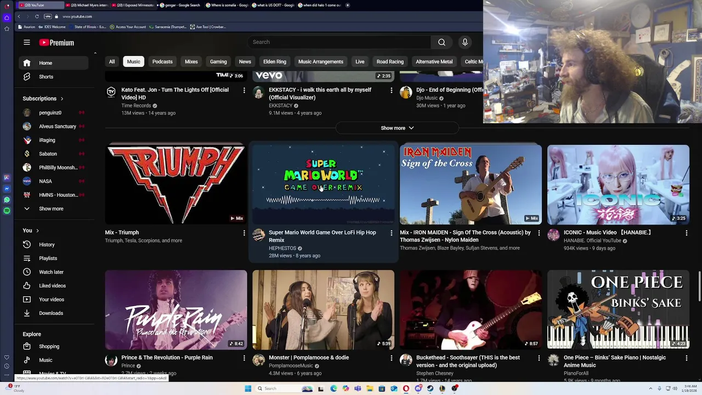Switch to the Michael Myers browser tab
The image size is (702, 395).
pos(87,5)
